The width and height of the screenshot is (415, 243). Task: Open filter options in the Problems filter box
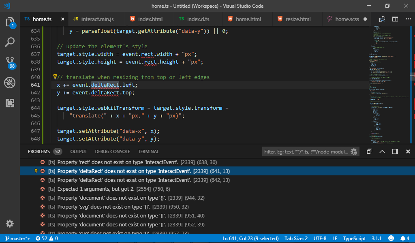[354, 151]
